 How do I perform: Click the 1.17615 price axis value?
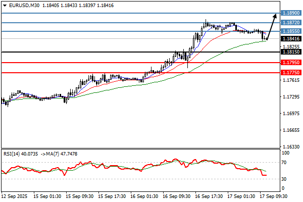tap(291, 80)
